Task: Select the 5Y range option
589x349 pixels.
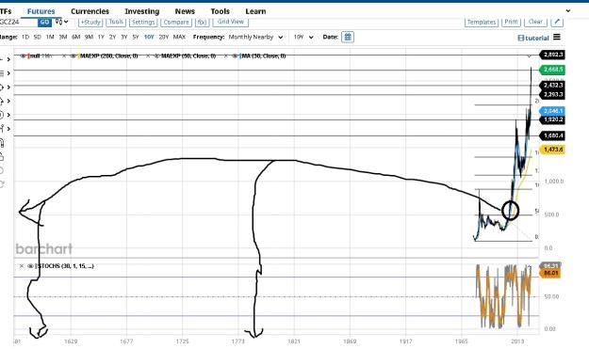Action: tap(136, 37)
